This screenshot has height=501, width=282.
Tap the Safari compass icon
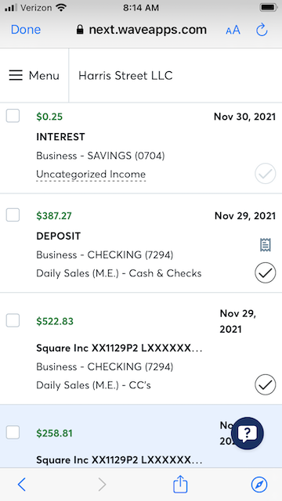point(259,485)
